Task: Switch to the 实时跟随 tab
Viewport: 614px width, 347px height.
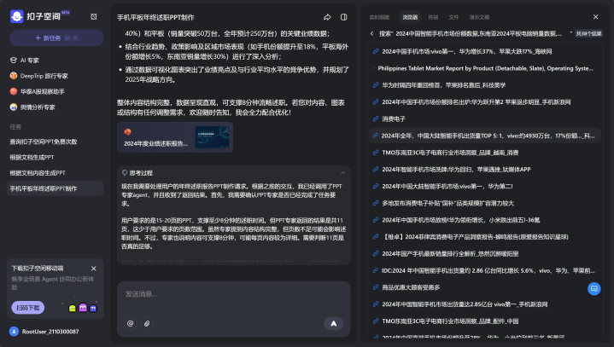Action: [x=379, y=17]
